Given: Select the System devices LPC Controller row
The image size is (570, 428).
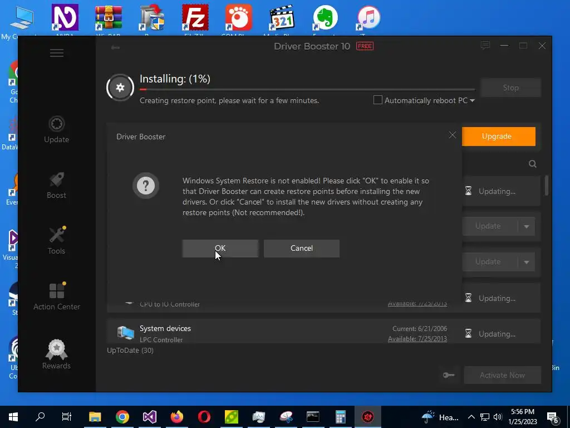Looking at the screenshot, I should [x=323, y=332].
